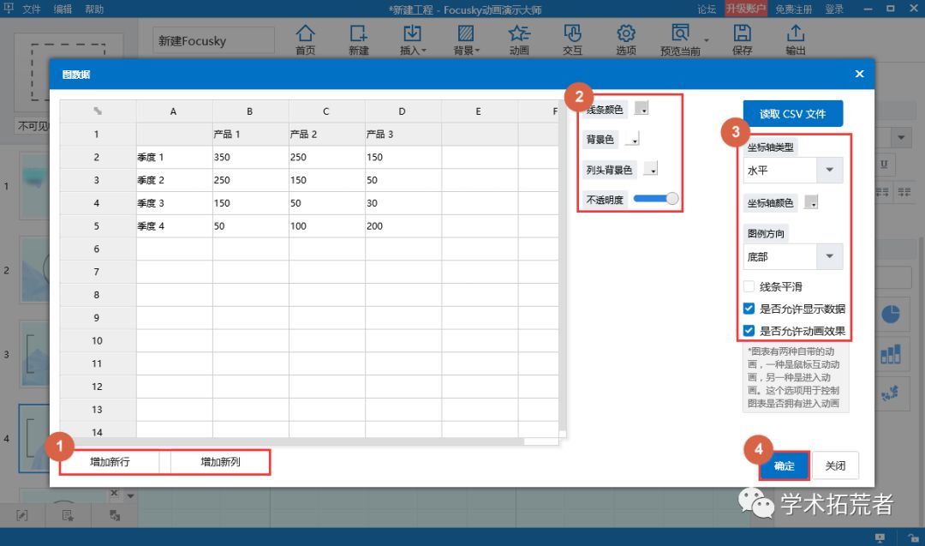Open the 帮助 menu
Viewport: 925px width, 546px height.
point(94,9)
